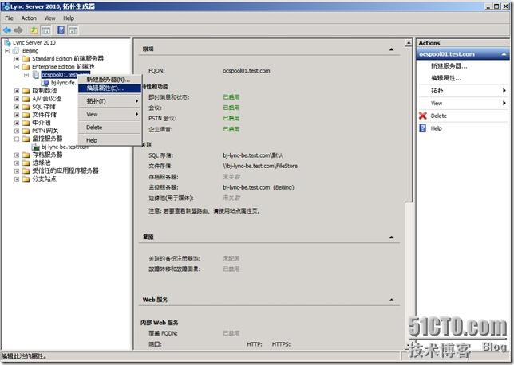Collapse the Web 服务 section arrow
514x365 pixels.
(x=391, y=300)
